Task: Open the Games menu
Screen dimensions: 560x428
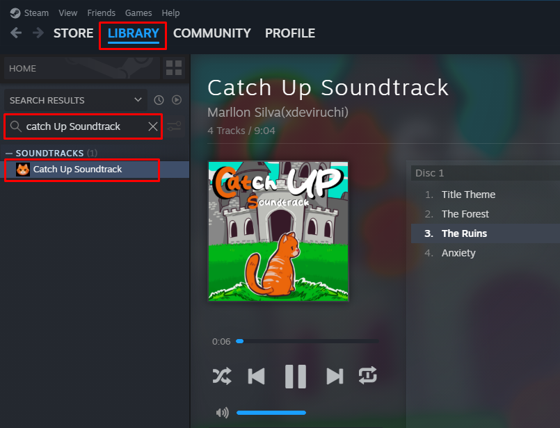Action: pyautogui.click(x=138, y=13)
